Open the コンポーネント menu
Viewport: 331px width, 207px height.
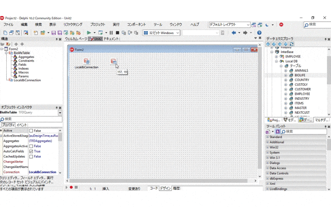137,24
